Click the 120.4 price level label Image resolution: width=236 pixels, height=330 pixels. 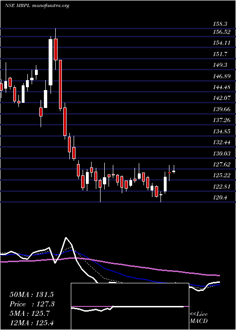click(x=220, y=198)
